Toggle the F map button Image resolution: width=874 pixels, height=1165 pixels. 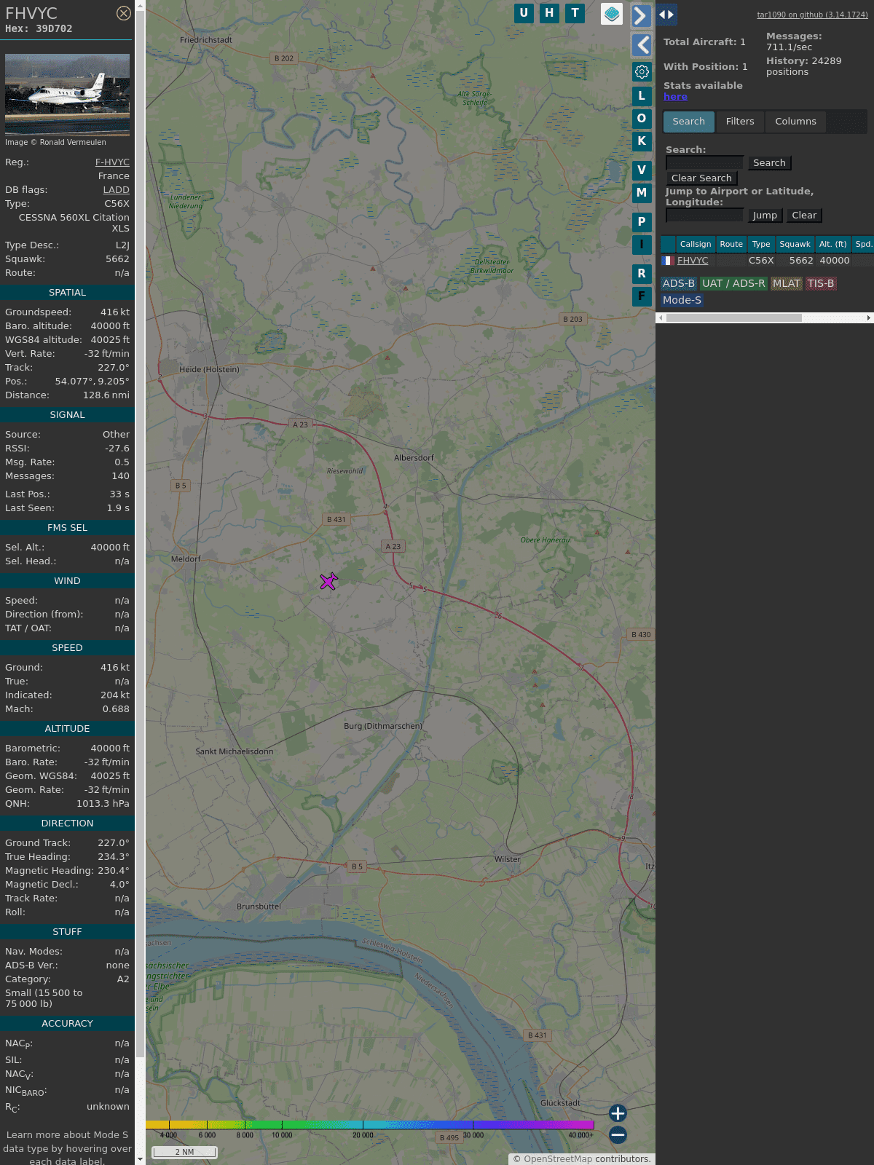(642, 296)
